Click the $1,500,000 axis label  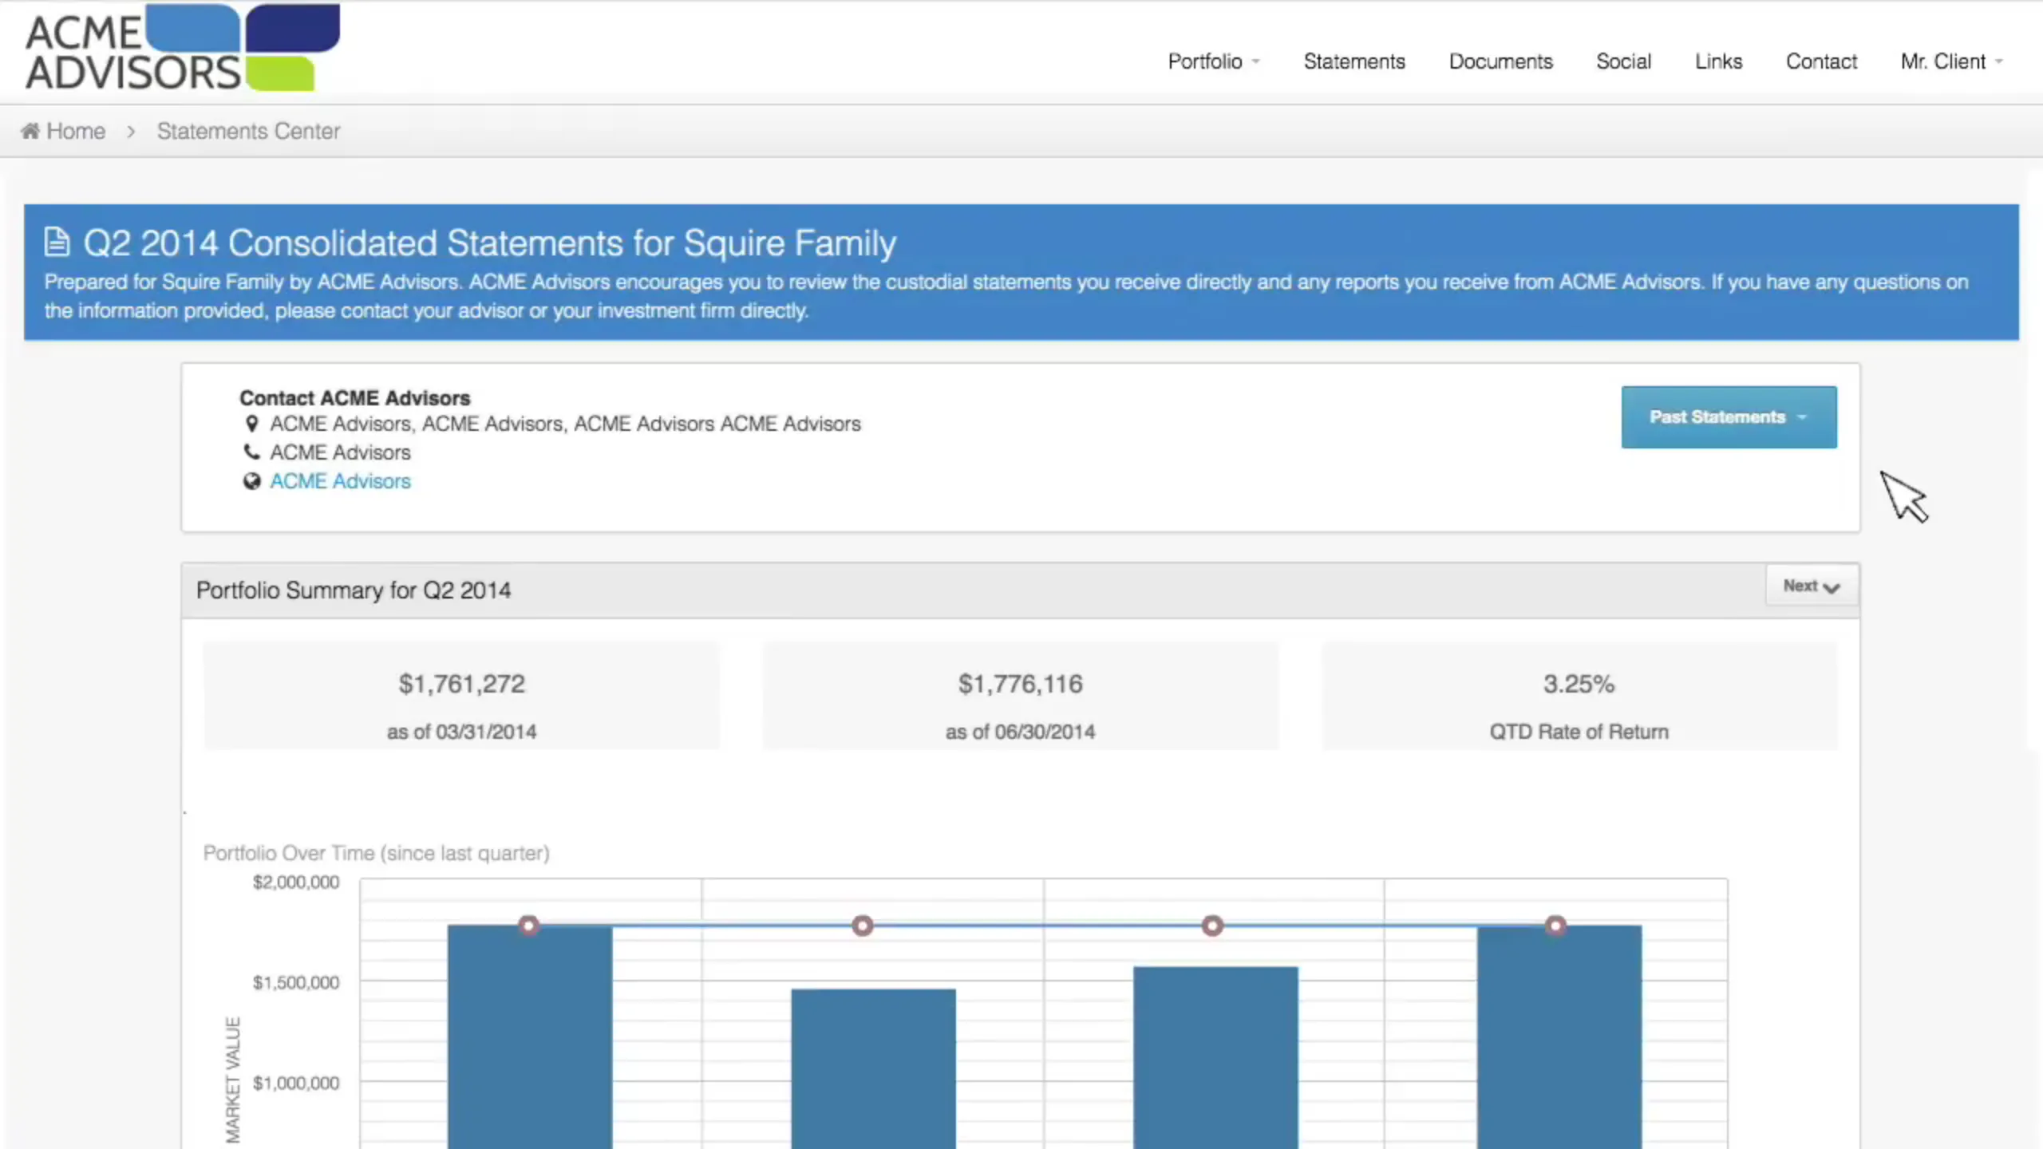296,982
